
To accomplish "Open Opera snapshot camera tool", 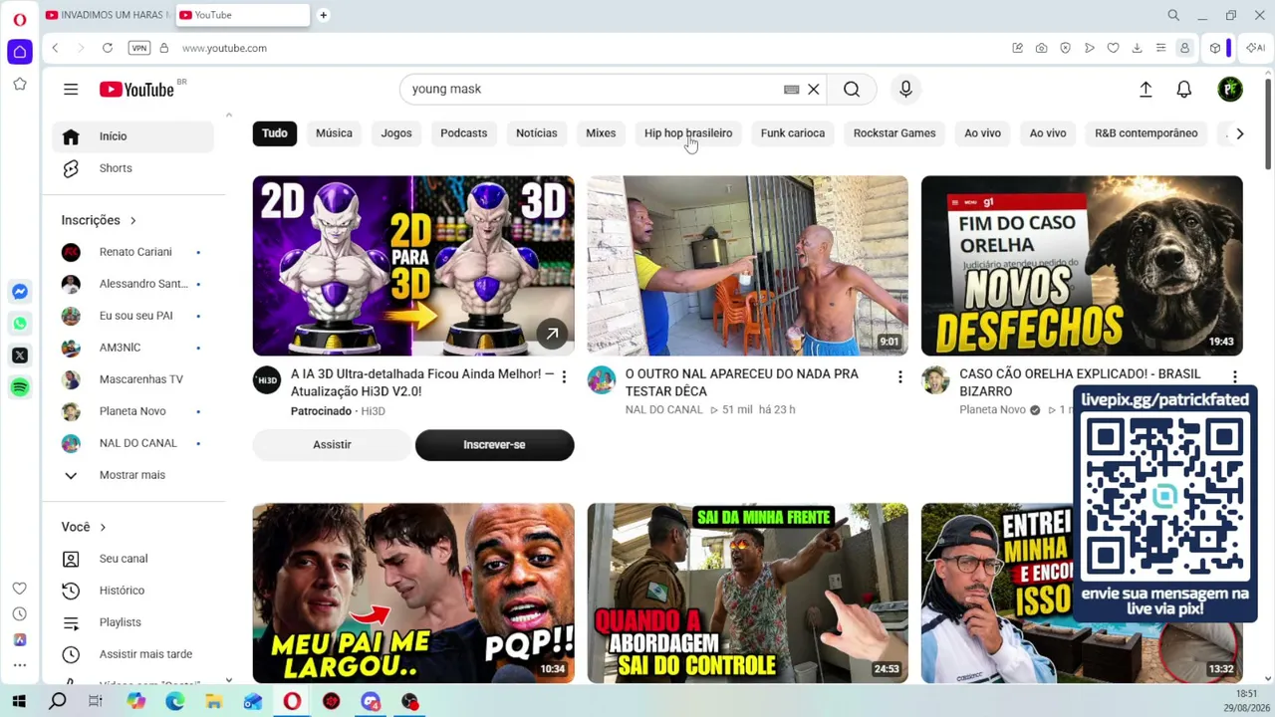I will (x=1041, y=48).
